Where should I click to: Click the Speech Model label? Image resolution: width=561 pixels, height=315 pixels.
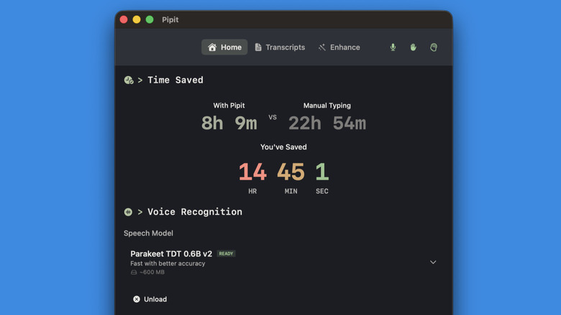[148, 234]
